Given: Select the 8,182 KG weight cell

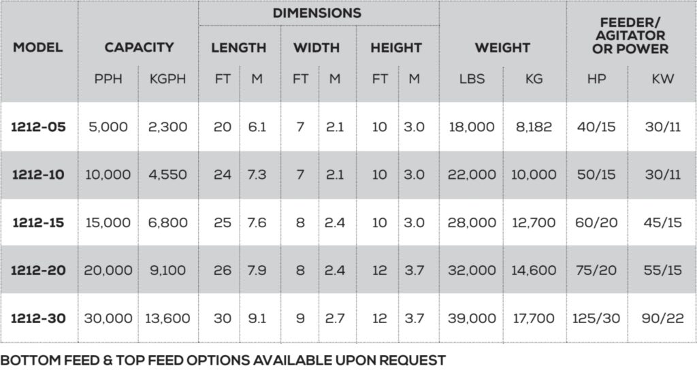Looking at the screenshot, I should (534, 127).
